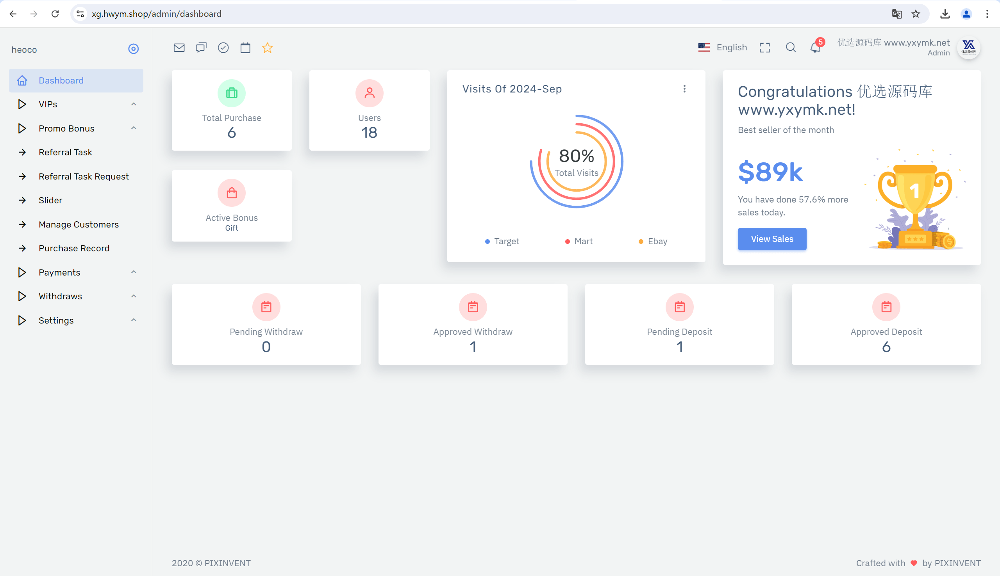Toggle the sidebar collapse circle next to heoco
Screen dimensions: 1000x576
[x=134, y=49]
